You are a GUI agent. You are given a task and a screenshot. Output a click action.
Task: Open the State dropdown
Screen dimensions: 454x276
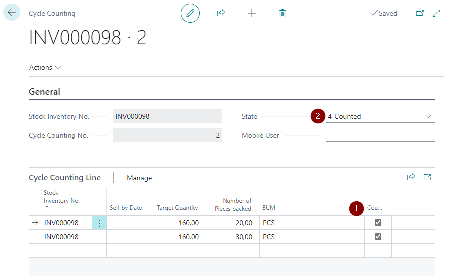[380, 116]
